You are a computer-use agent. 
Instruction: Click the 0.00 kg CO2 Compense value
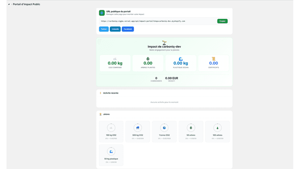pyautogui.click(x=115, y=63)
